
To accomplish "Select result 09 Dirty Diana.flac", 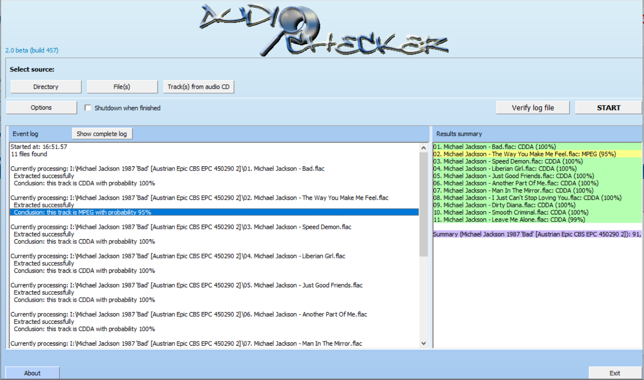I will tap(537, 205).
